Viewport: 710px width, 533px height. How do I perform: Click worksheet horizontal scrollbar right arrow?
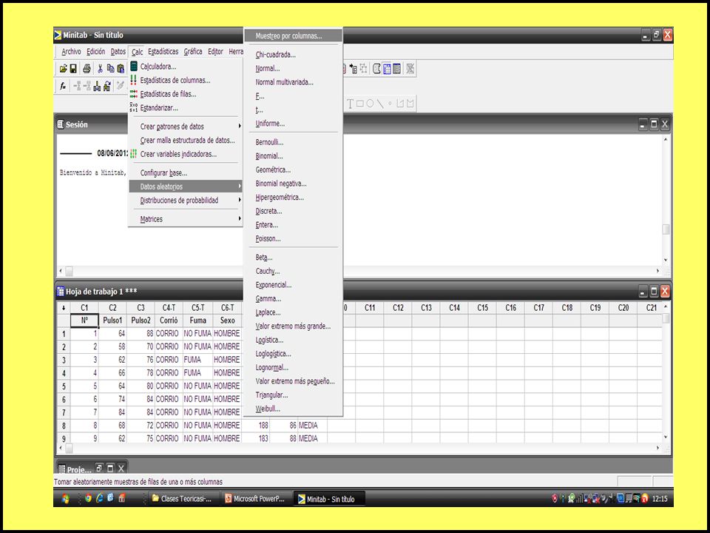point(658,448)
